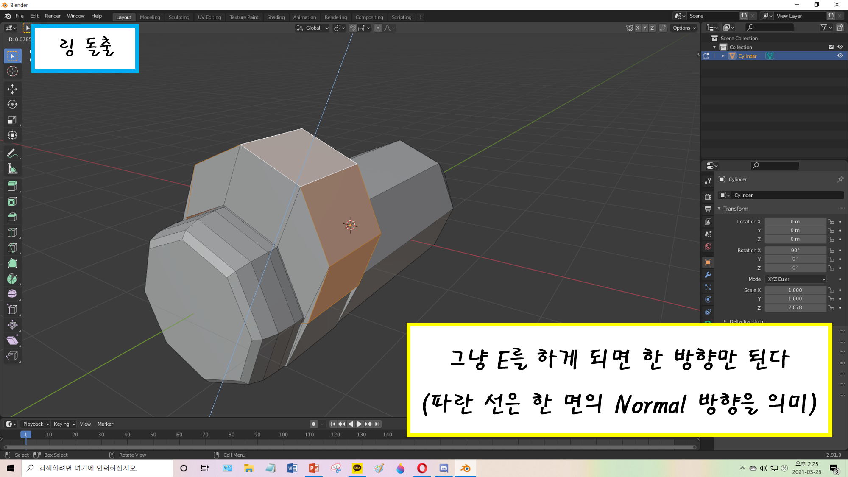Switch to the Sculpting workspace tab
This screenshot has width=848, height=477.
click(x=179, y=17)
